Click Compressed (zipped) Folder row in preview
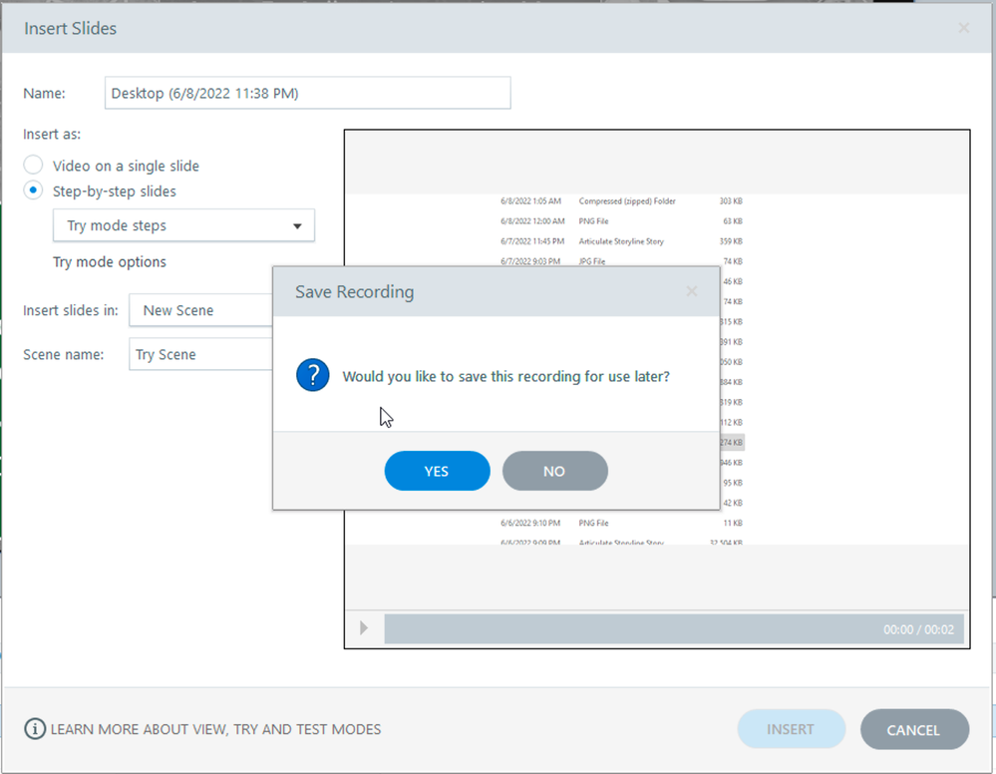Image resolution: width=996 pixels, height=774 pixels. (626, 201)
